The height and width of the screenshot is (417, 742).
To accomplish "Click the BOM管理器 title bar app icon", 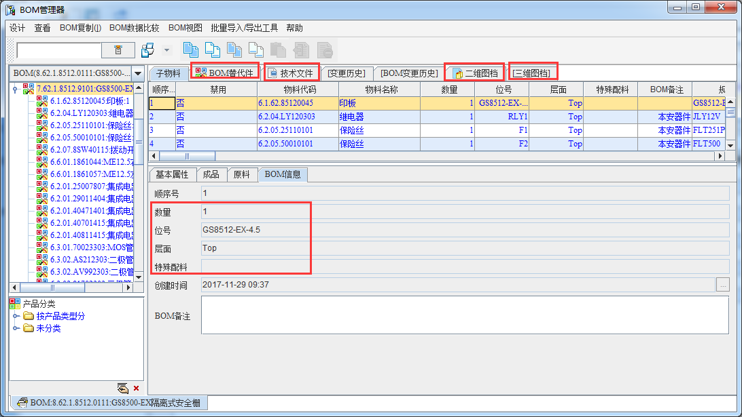I will pyautogui.click(x=10, y=9).
